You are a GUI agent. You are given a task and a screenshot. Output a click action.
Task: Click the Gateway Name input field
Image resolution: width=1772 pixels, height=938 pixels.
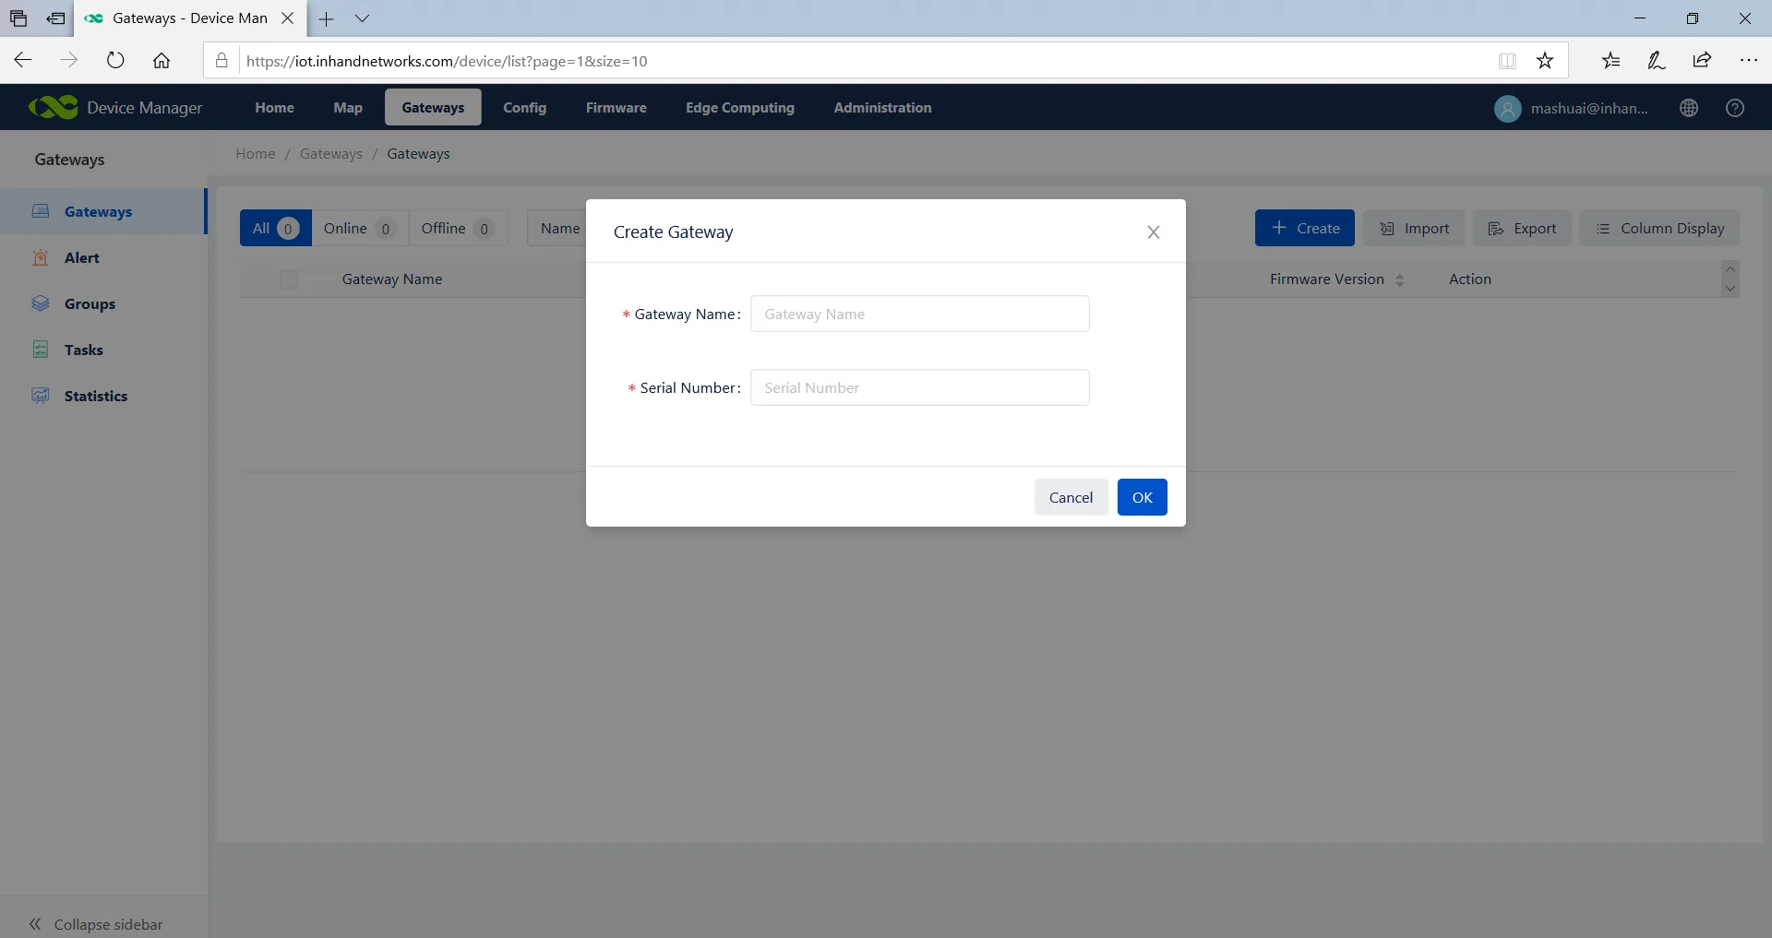click(919, 314)
